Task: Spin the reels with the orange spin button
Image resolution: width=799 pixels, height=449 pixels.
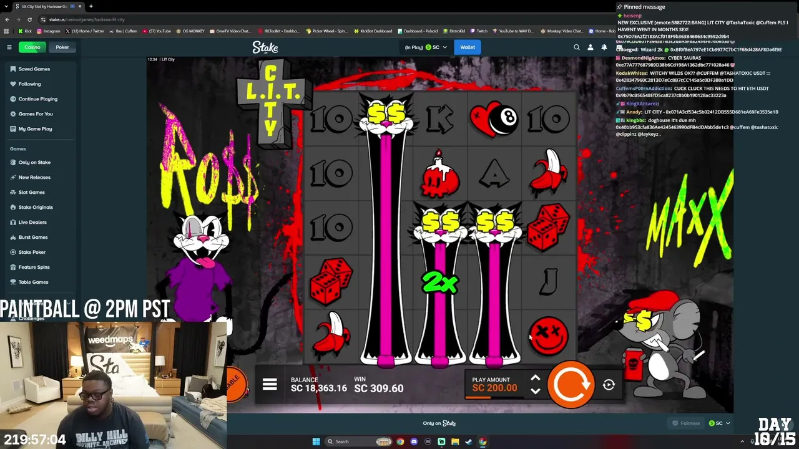Action: coord(570,385)
